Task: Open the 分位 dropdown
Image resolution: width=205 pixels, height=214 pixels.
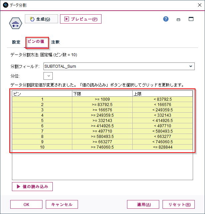Action: pos(48,76)
